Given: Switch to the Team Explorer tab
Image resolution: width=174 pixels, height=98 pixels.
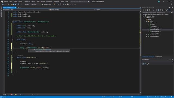Looking at the screenshot, I should tap(159, 57).
